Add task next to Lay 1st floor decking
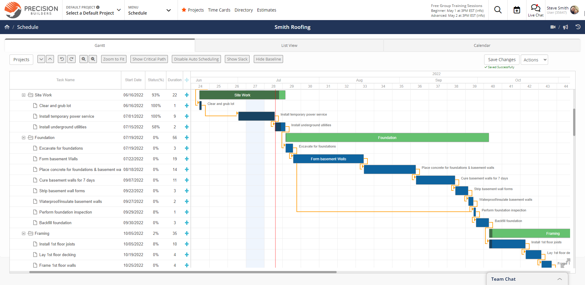Viewport: 585px width, 285px height. pos(187,255)
